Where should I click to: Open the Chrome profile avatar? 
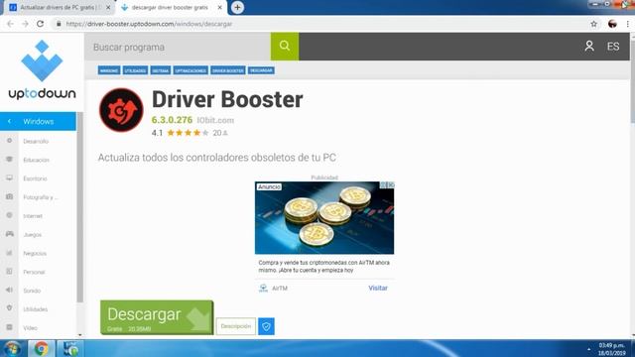612,24
